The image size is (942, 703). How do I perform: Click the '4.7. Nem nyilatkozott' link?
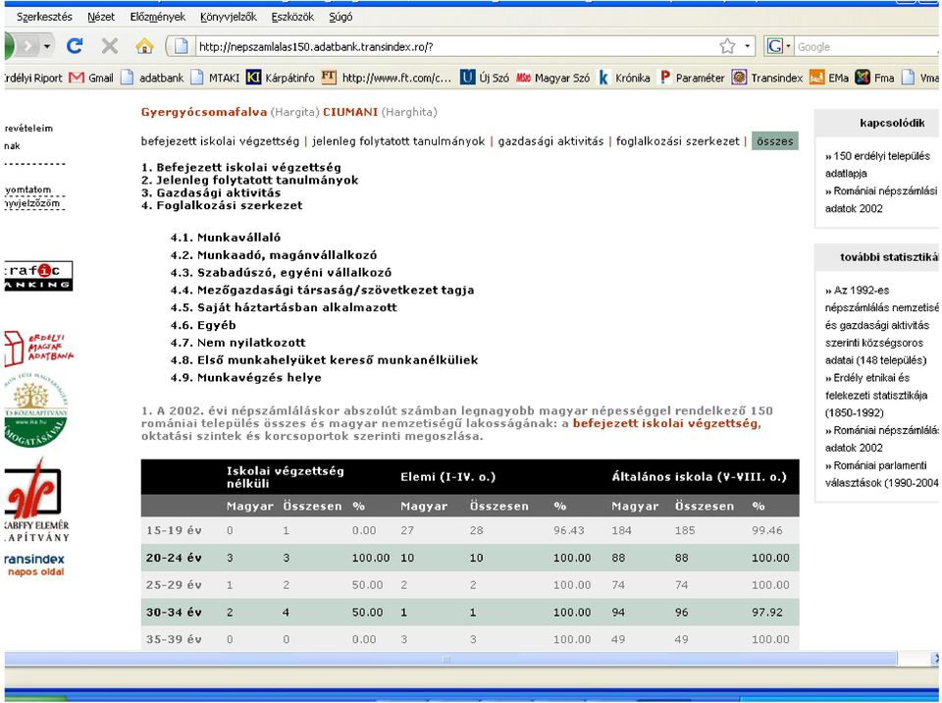point(237,343)
